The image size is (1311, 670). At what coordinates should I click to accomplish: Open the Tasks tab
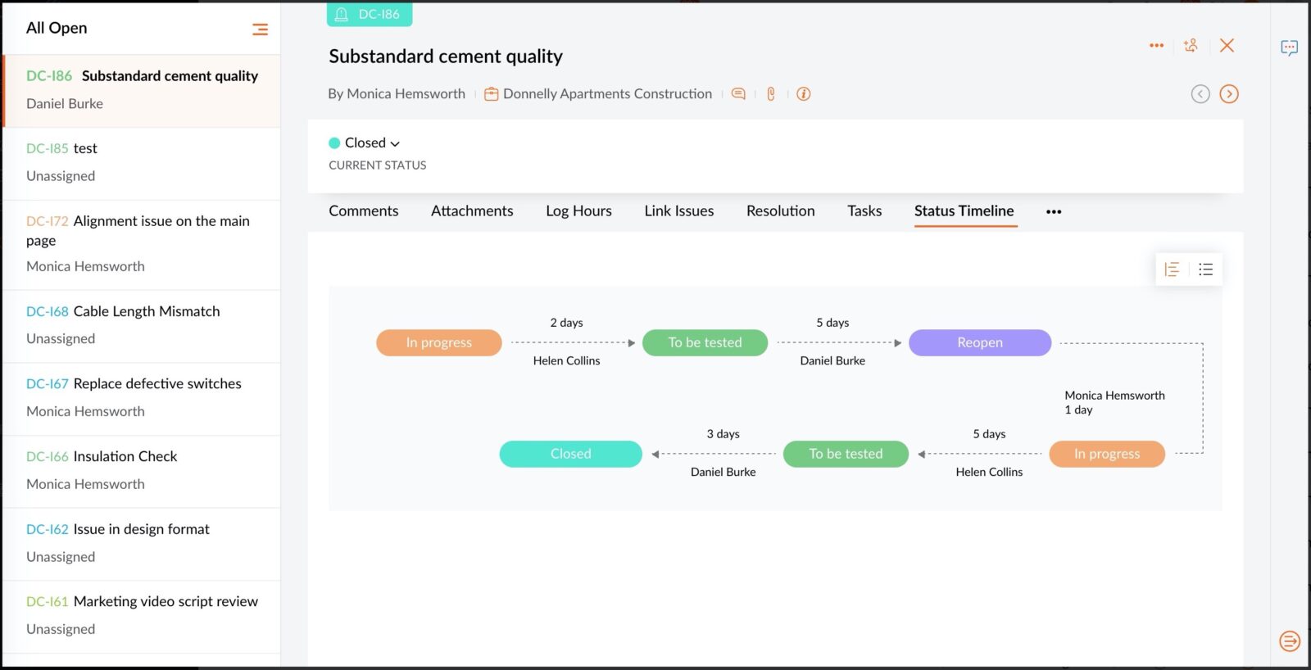tap(864, 211)
